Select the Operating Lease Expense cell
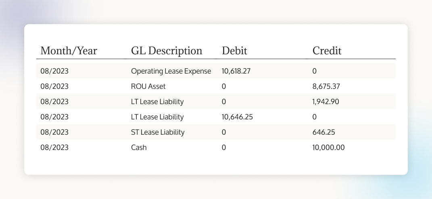The height and width of the screenshot is (199, 432). tap(171, 71)
